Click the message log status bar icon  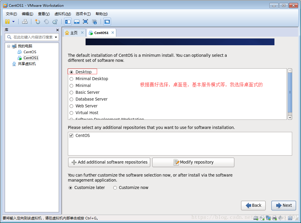(x=290, y=218)
